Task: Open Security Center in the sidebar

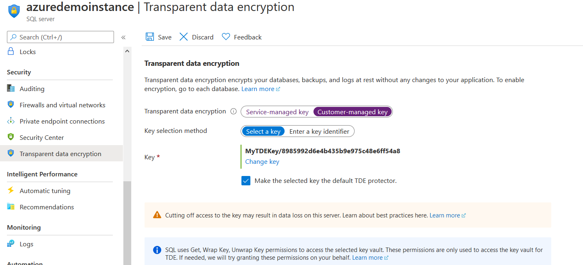Action: 42,137
